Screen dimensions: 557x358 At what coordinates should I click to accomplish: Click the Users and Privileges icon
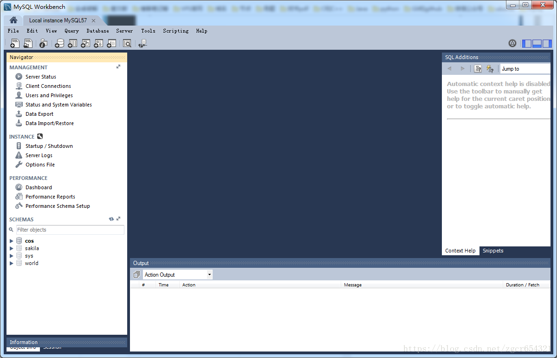click(19, 95)
